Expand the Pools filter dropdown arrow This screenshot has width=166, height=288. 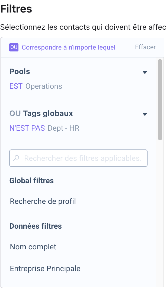point(145,72)
